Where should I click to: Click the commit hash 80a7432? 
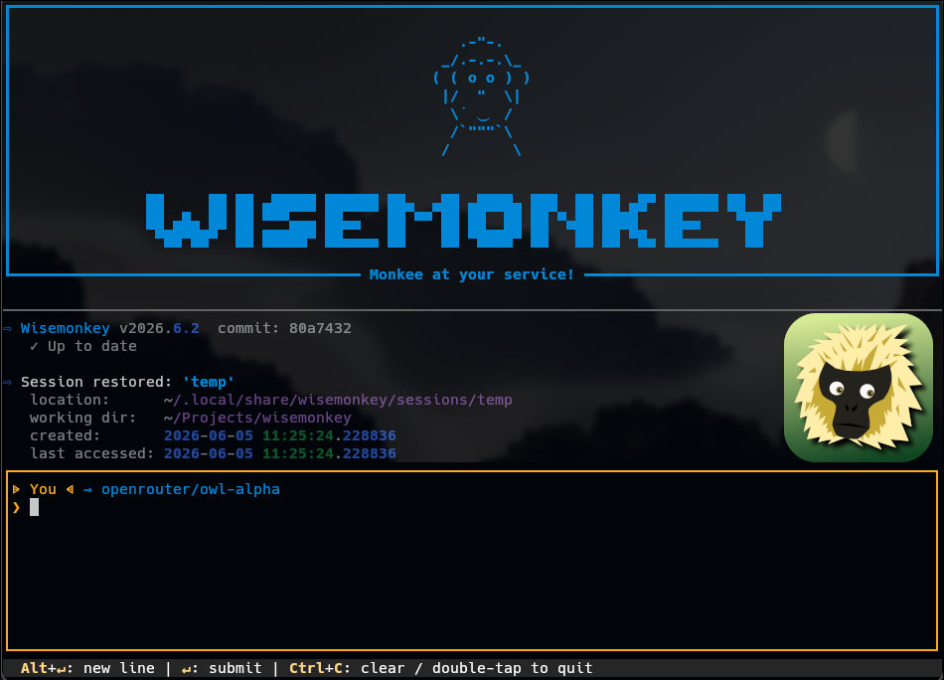pos(320,328)
